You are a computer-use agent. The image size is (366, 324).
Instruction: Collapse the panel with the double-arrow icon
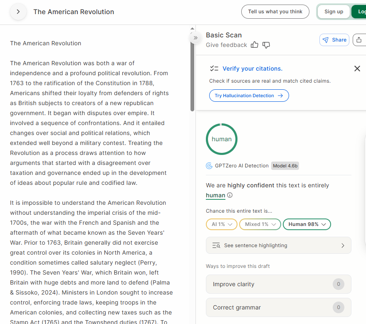point(195,38)
